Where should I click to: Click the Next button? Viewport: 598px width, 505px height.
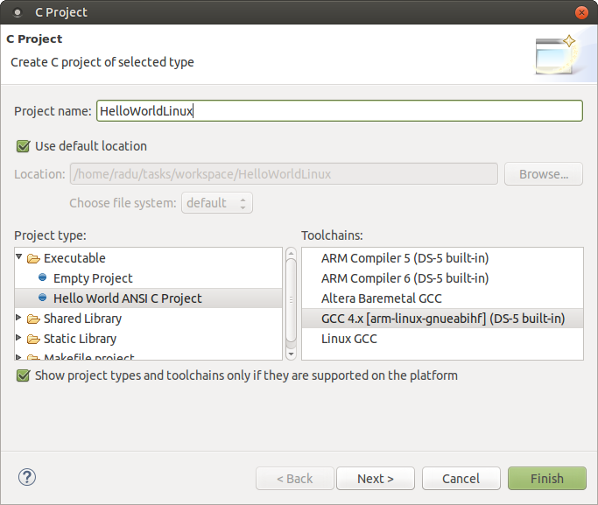click(375, 479)
